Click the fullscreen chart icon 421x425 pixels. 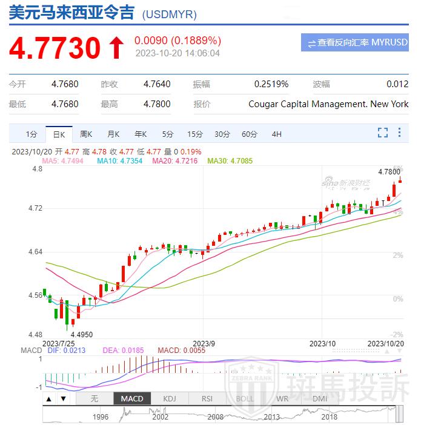(x=382, y=133)
